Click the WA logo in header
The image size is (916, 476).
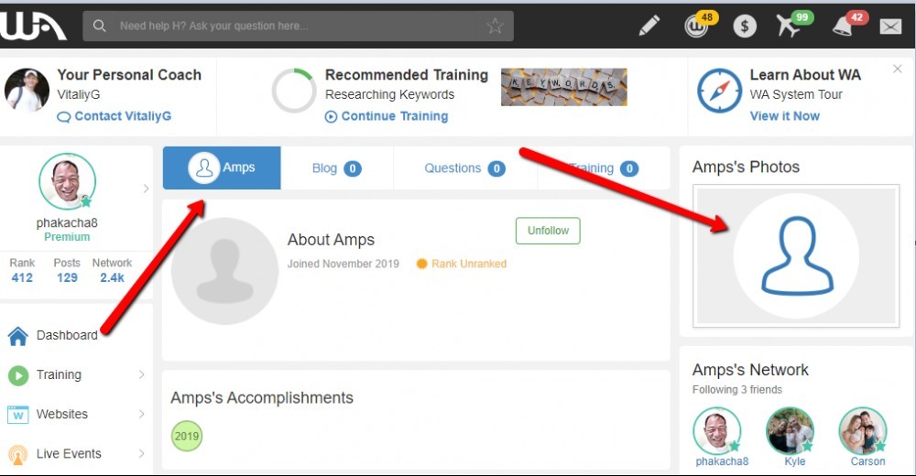(33, 26)
